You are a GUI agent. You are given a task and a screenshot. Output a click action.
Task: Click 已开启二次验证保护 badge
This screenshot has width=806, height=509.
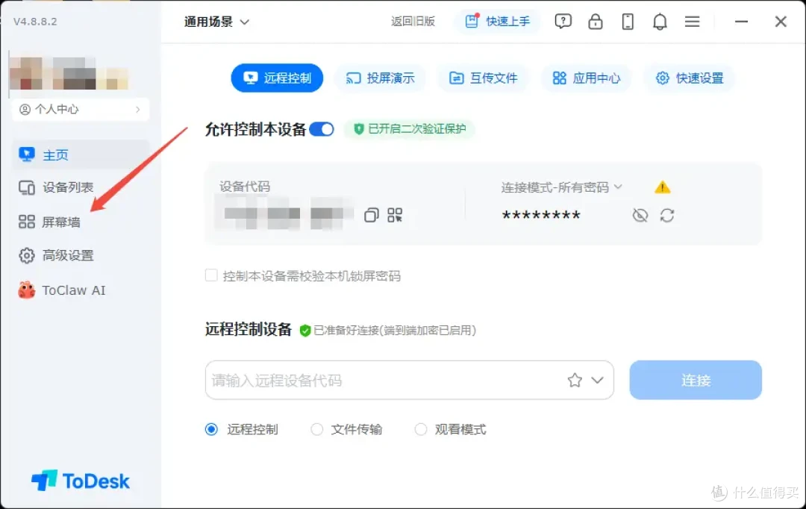coord(410,129)
